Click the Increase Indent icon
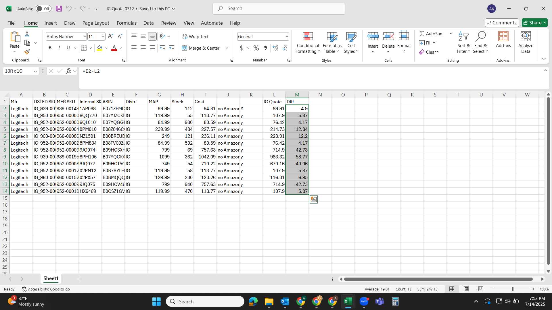 (172, 48)
